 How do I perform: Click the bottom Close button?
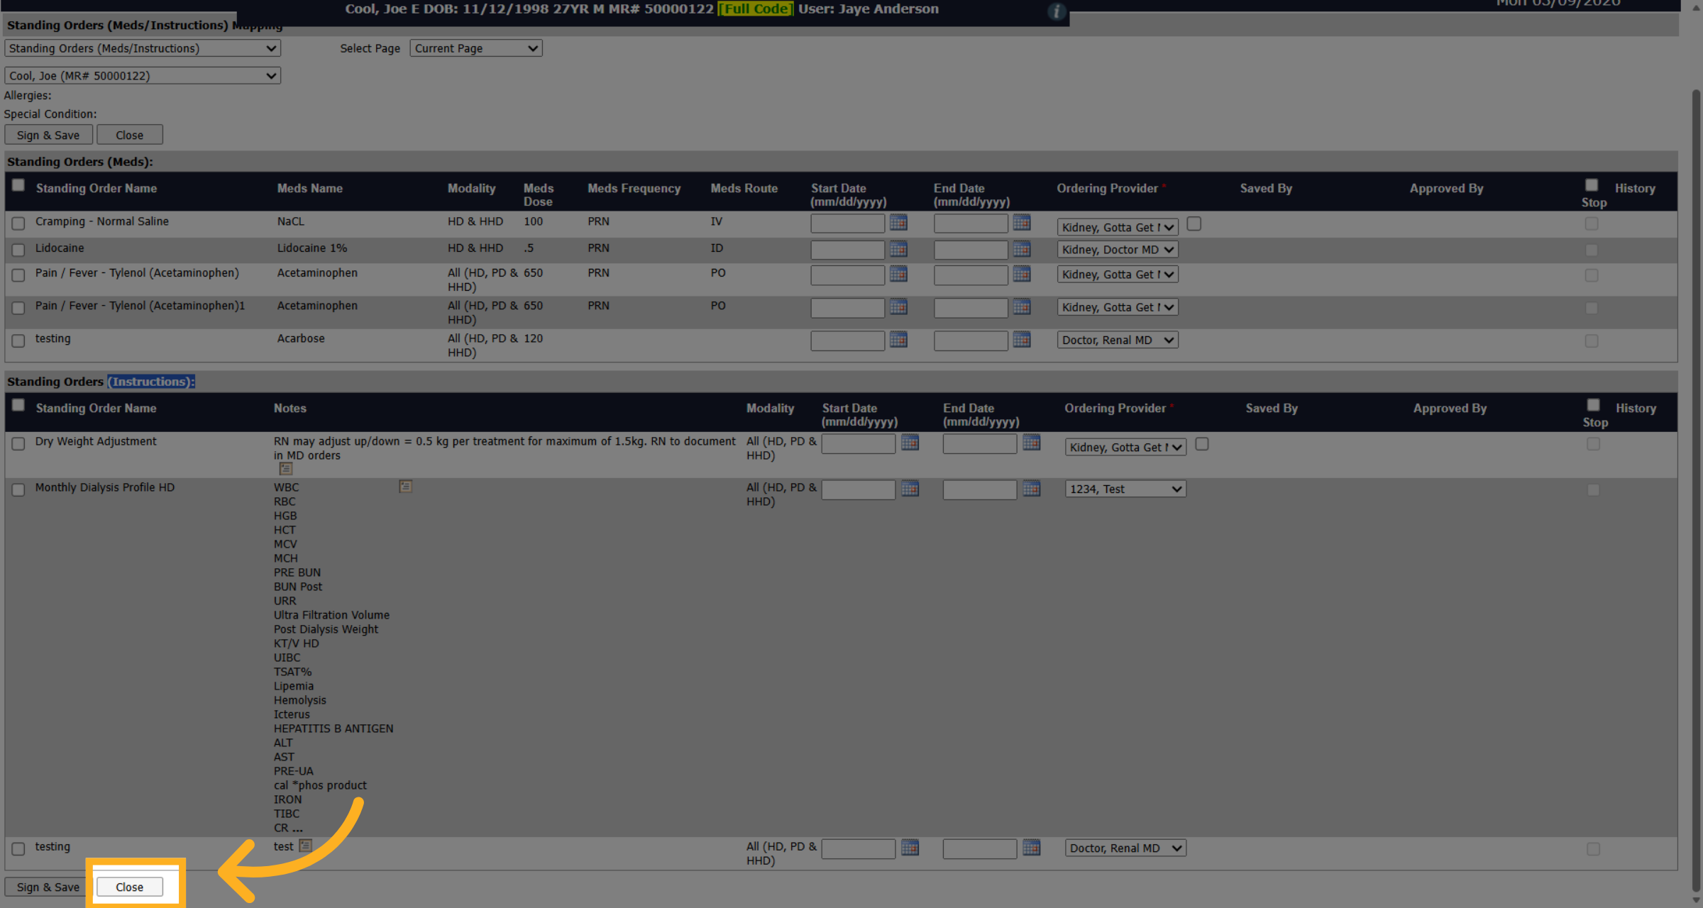click(129, 887)
